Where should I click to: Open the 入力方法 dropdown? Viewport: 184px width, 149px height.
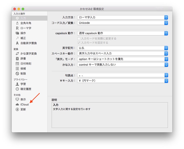122,17
